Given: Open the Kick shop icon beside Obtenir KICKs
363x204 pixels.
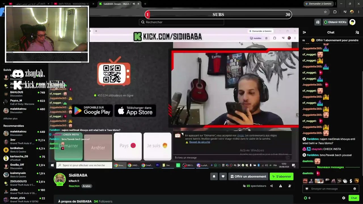Looking at the screenshot, I should pyautogui.click(x=318, y=22).
